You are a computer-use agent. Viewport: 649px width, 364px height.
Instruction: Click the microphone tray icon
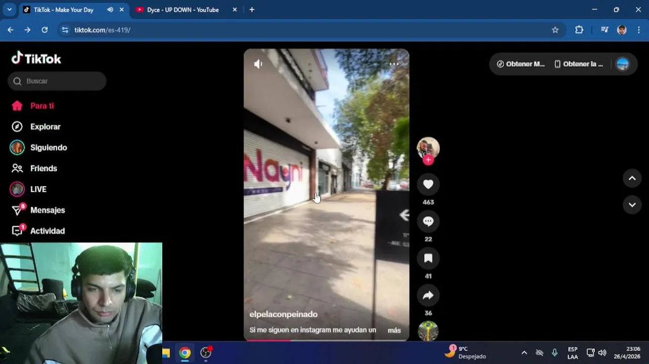tap(554, 353)
